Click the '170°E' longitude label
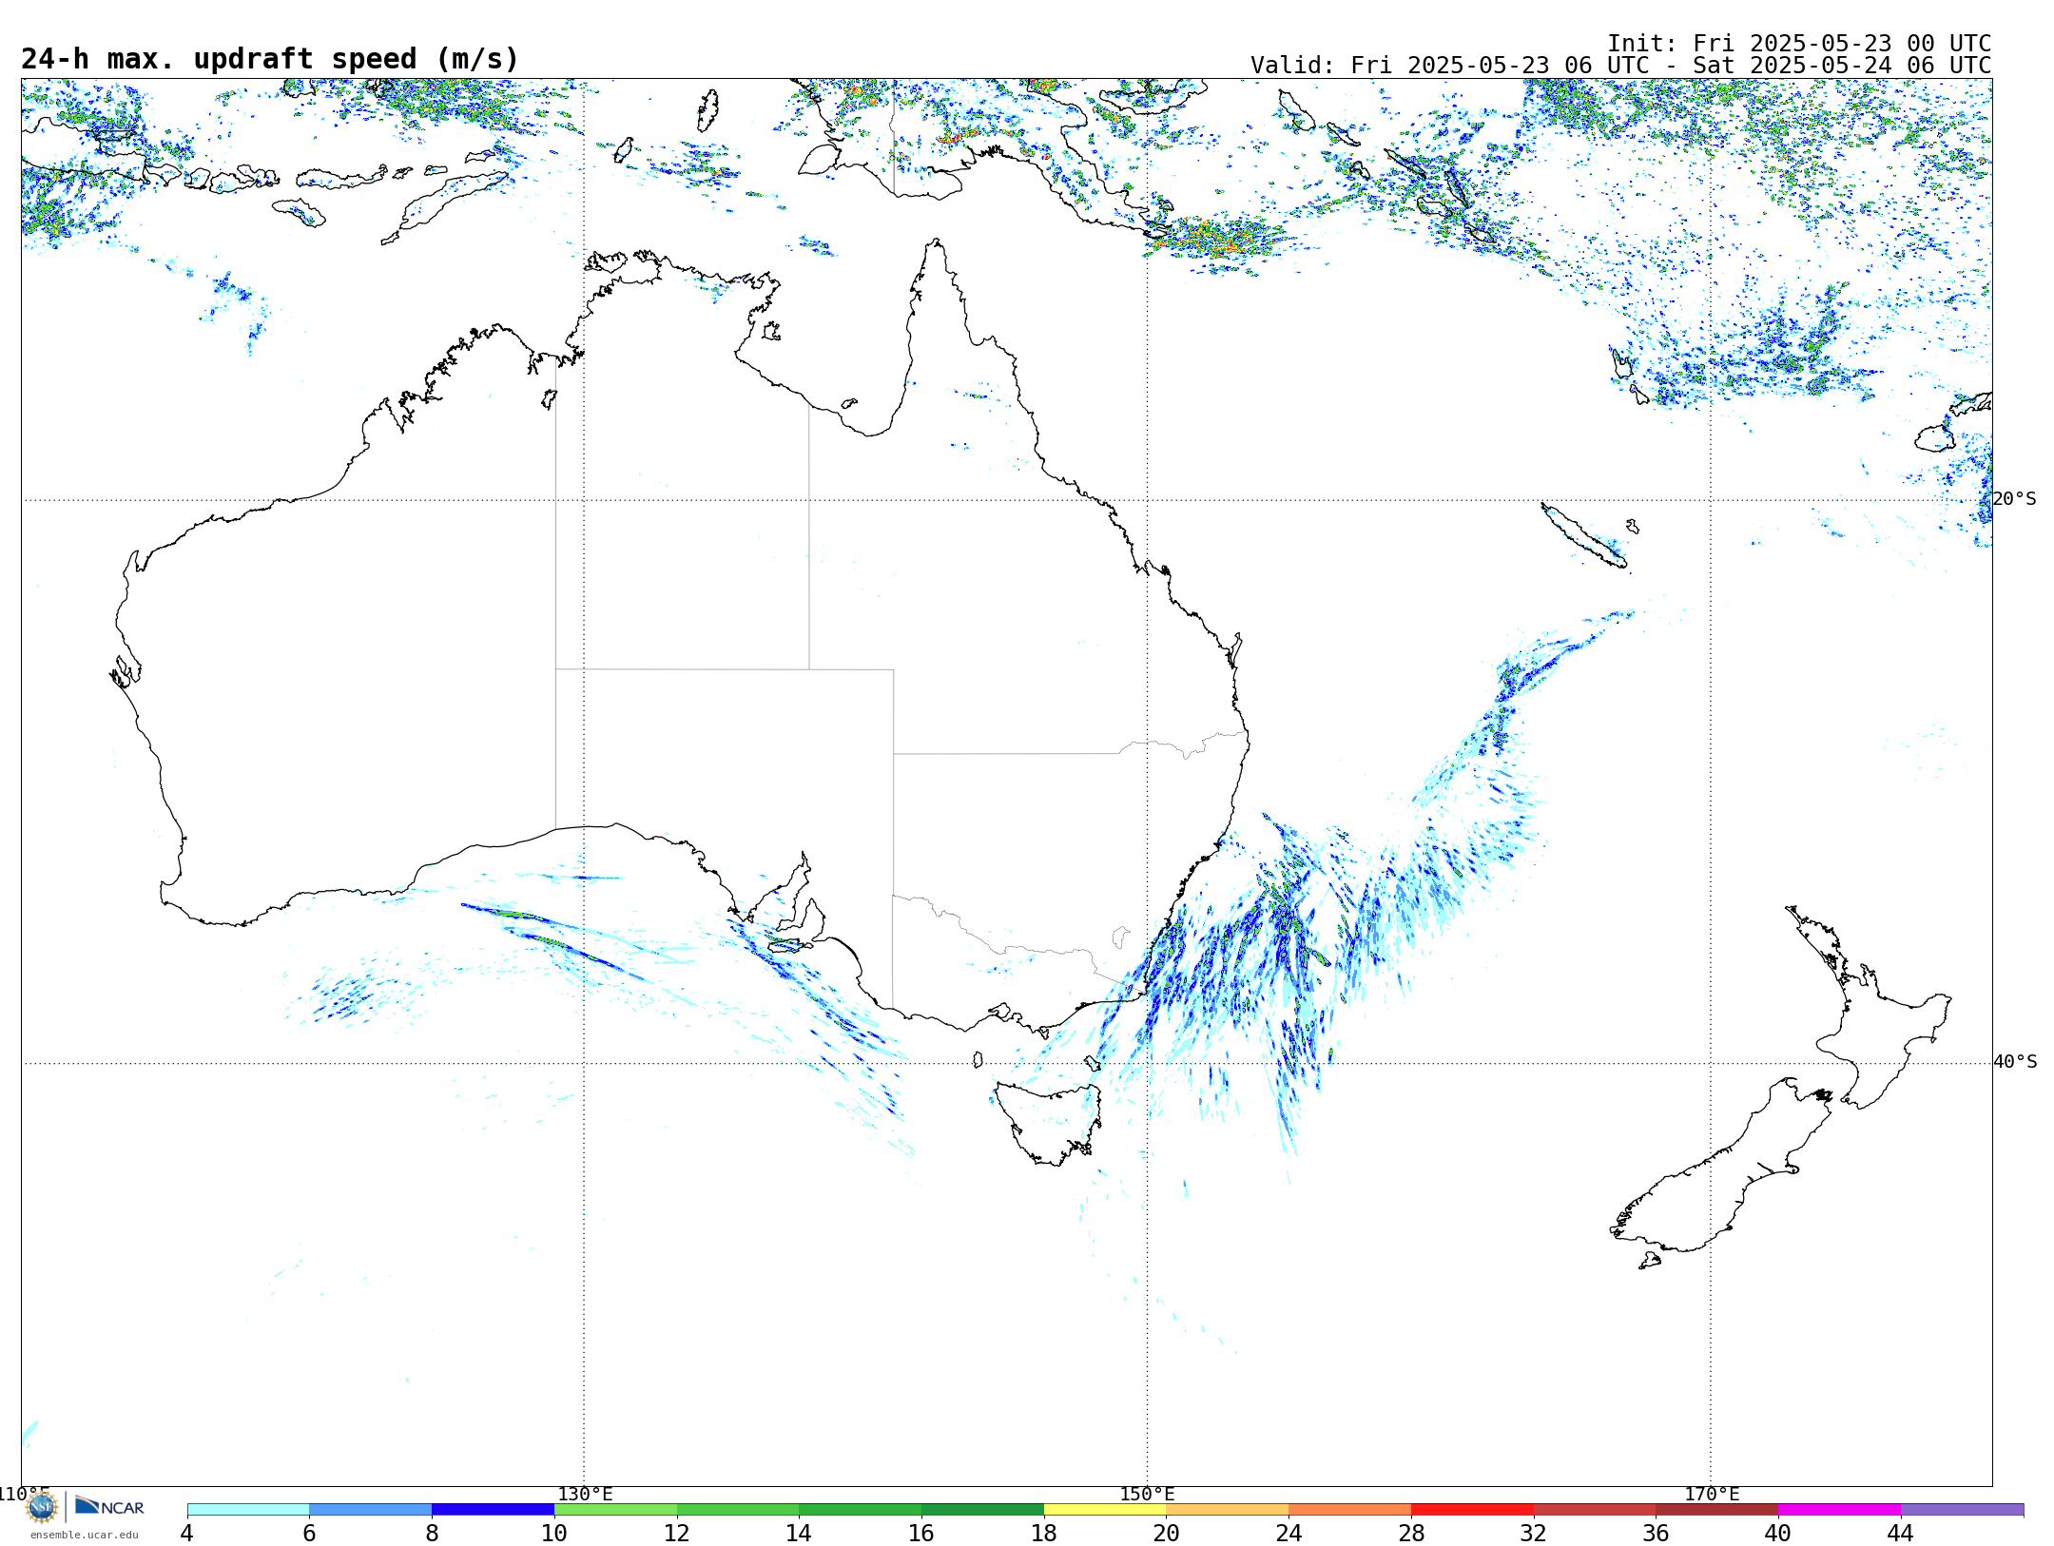Viewport: 2054px width, 1546px height. tap(1712, 1495)
